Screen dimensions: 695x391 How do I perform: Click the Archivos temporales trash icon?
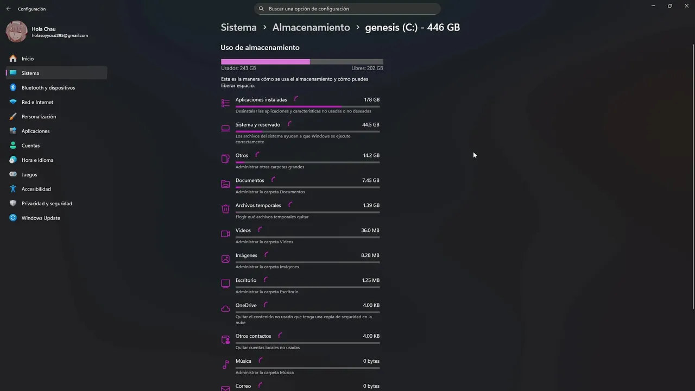(225, 209)
